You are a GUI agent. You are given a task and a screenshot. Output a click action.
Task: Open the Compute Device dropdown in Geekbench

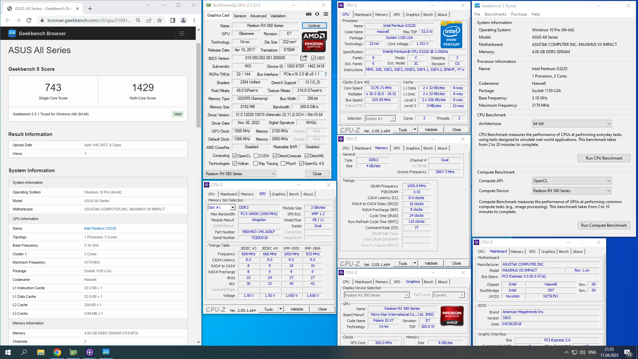572,191
